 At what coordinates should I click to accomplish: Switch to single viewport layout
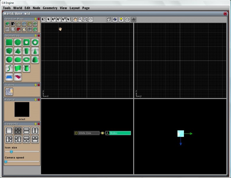[9, 131]
